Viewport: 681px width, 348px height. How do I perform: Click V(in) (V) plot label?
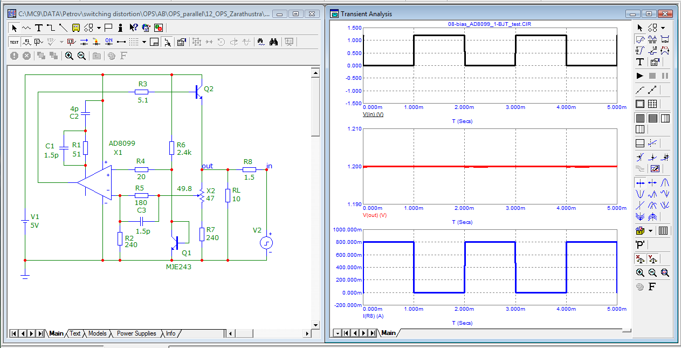373,115
